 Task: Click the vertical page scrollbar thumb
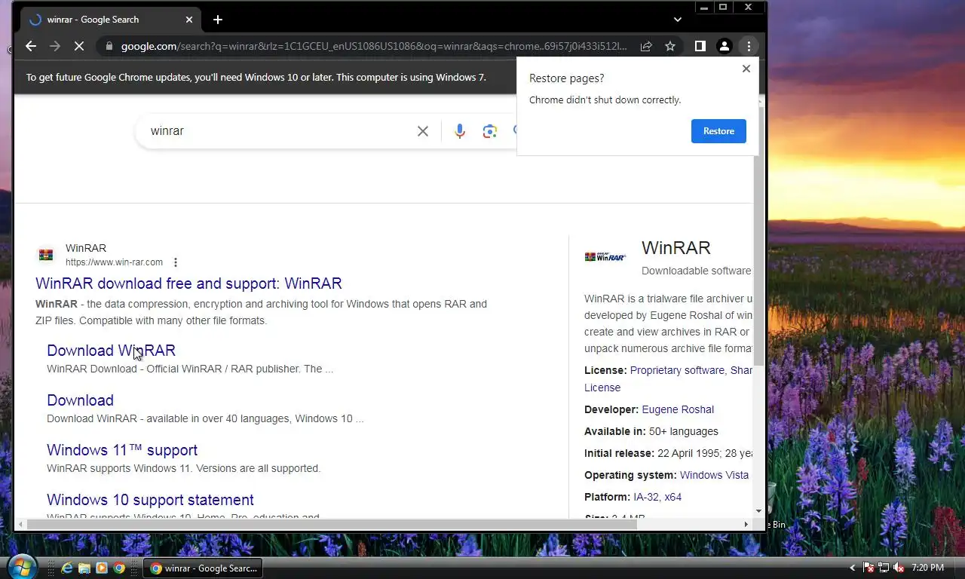[760, 235]
